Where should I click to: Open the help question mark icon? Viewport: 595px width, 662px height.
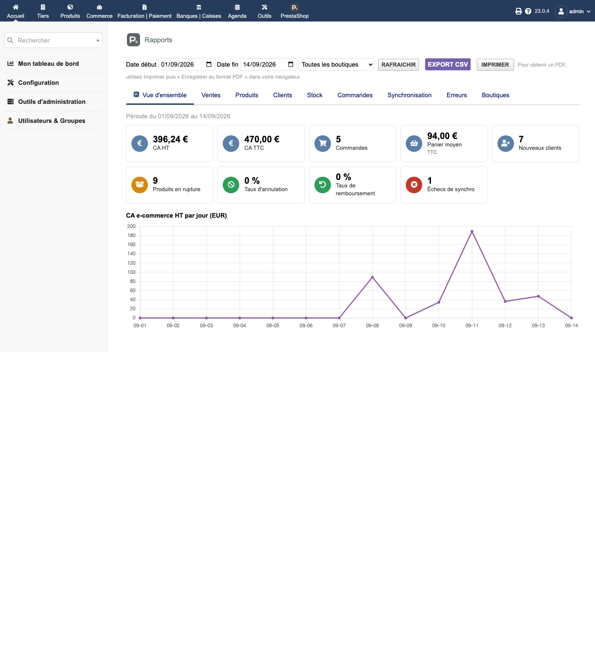(x=528, y=11)
